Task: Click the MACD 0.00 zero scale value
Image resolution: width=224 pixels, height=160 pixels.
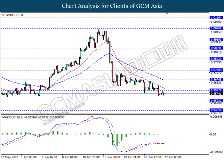Action: pos(213,134)
